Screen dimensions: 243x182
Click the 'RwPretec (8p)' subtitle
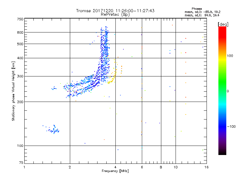click(x=115, y=15)
